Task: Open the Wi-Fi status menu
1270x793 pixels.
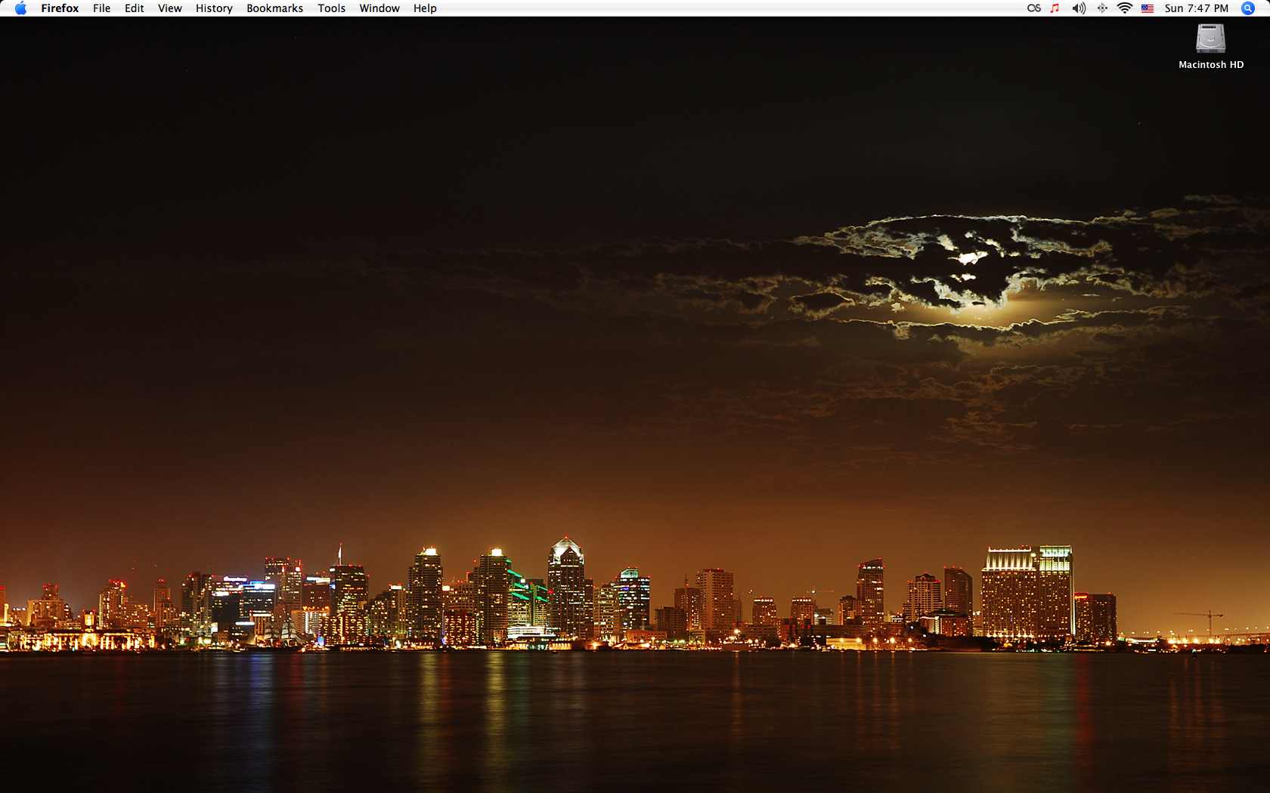Action: (1125, 8)
